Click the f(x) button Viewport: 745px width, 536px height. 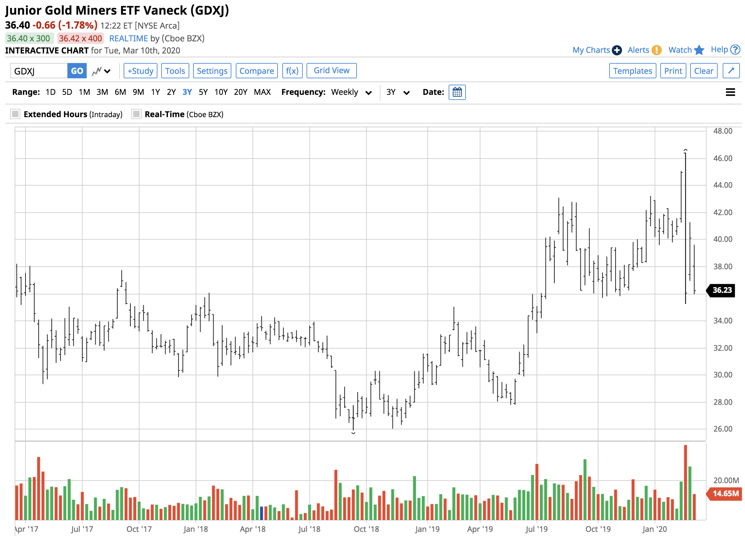tap(292, 71)
